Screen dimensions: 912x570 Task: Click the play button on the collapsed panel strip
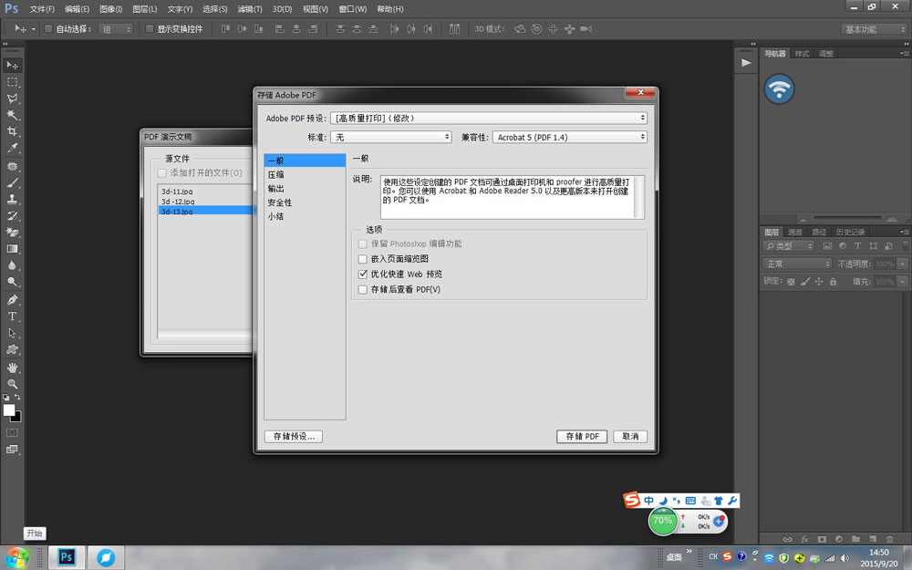tap(746, 63)
